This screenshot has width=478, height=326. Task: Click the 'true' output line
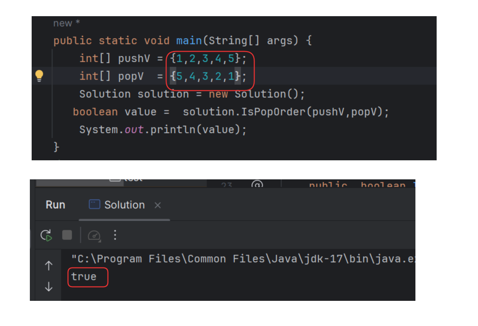point(84,277)
